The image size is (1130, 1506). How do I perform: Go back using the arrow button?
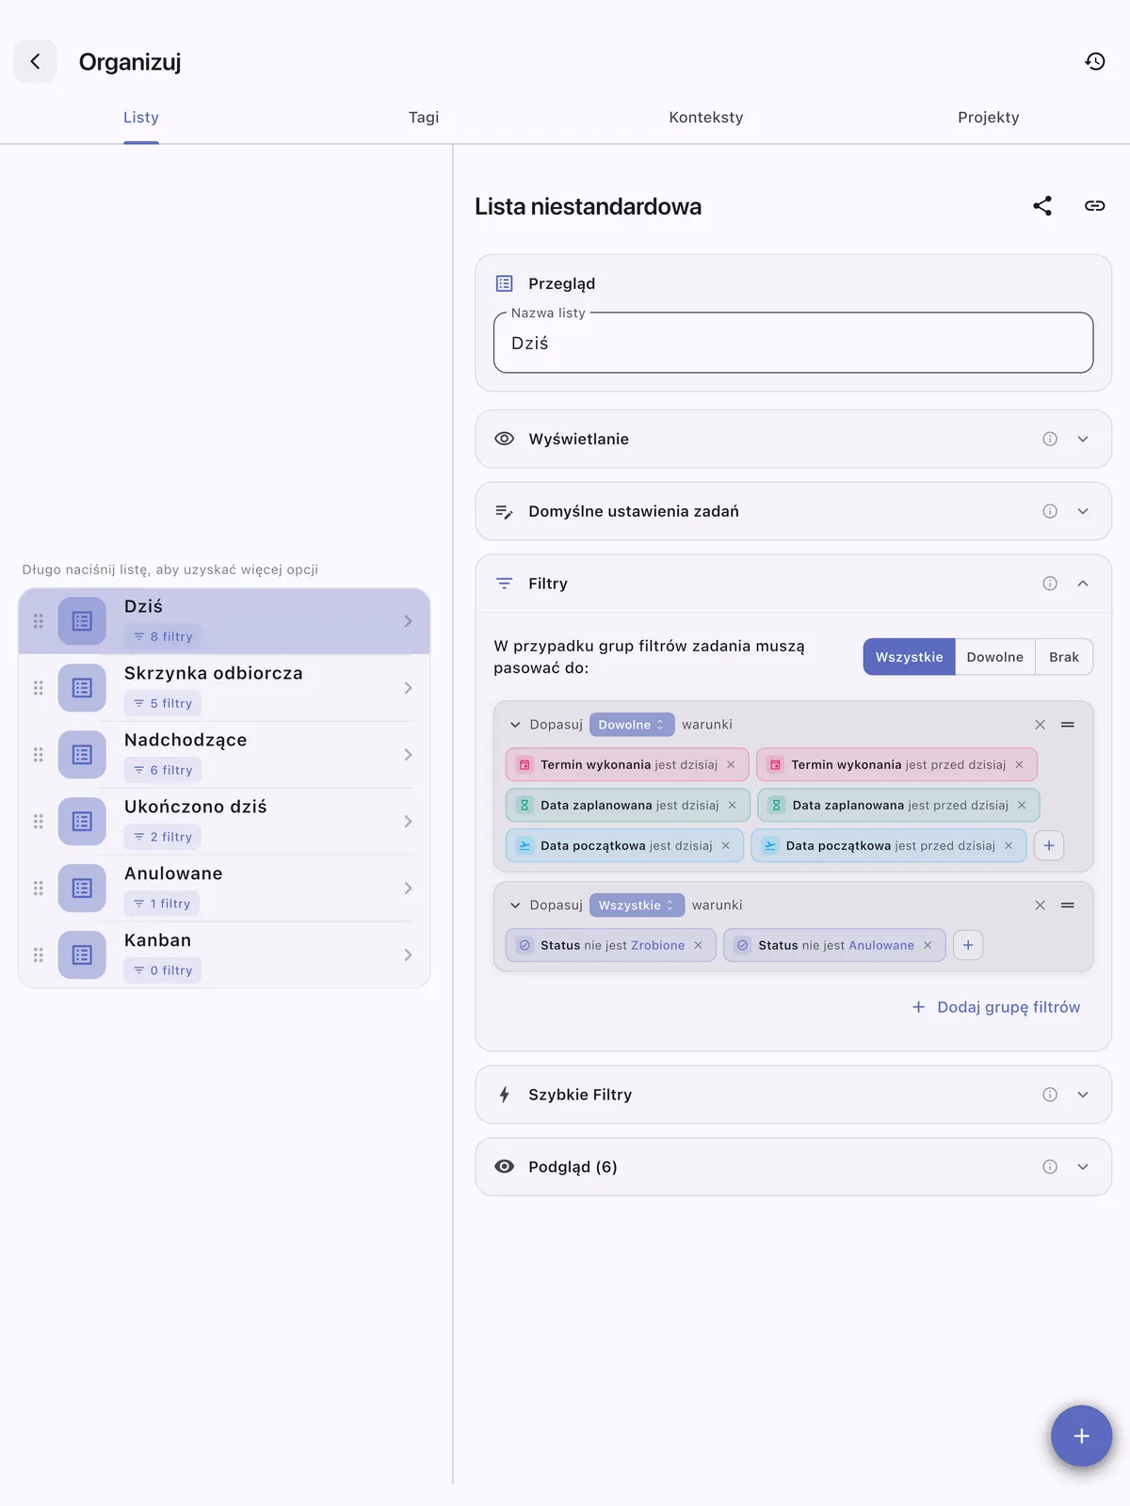click(x=35, y=61)
